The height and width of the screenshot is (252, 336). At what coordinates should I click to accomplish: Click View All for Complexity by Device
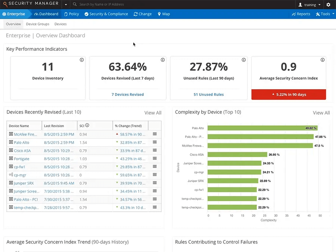tap(321, 113)
